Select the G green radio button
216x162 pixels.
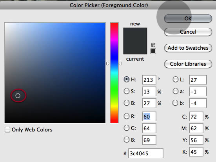(126, 128)
